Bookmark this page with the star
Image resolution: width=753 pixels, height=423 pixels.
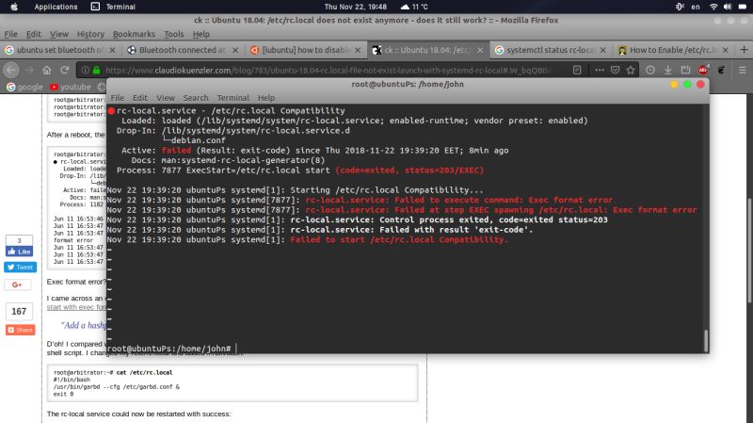631,70
